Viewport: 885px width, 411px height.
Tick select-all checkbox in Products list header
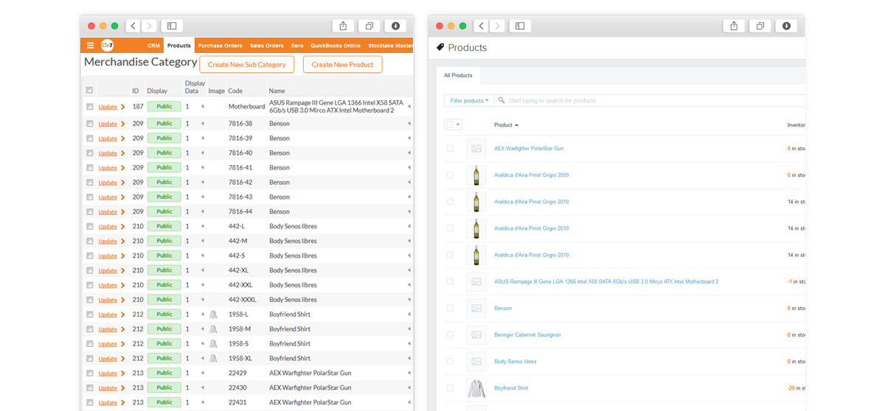click(x=450, y=124)
